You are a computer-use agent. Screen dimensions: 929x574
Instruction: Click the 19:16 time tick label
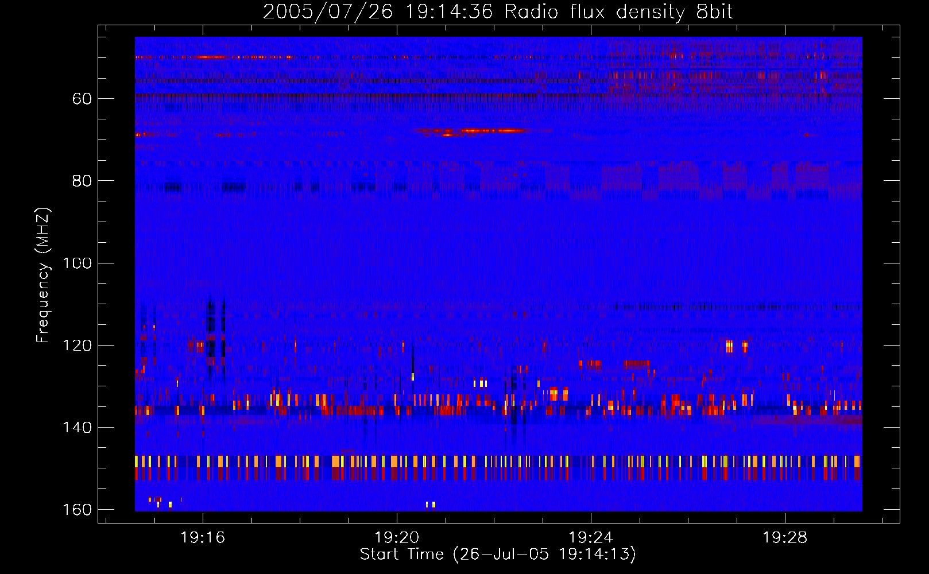click(x=203, y=538)
